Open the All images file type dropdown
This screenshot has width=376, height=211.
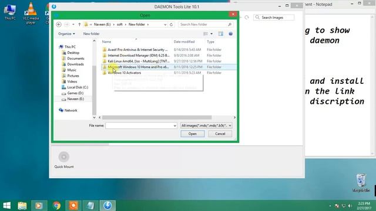(x=206, y=125)
